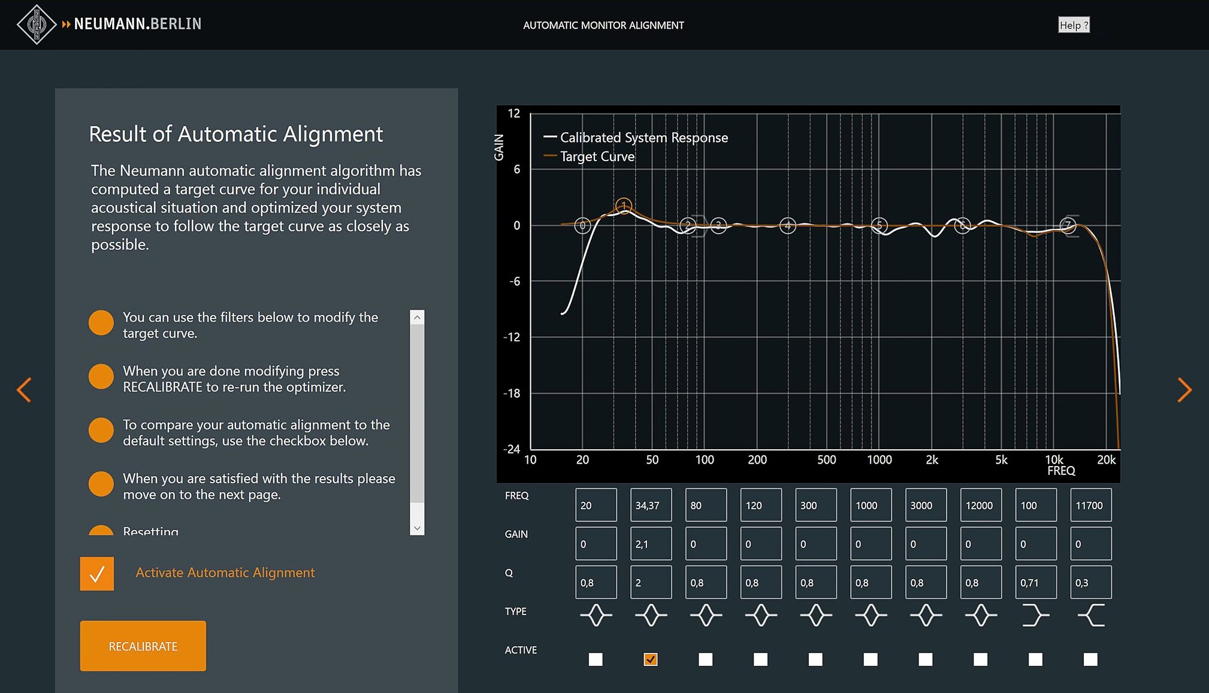Disable the 34,37 Hz filter active checkbox
Image resolution: width=1209 pixels, height=693 pixels.
(x=651, y=659)
